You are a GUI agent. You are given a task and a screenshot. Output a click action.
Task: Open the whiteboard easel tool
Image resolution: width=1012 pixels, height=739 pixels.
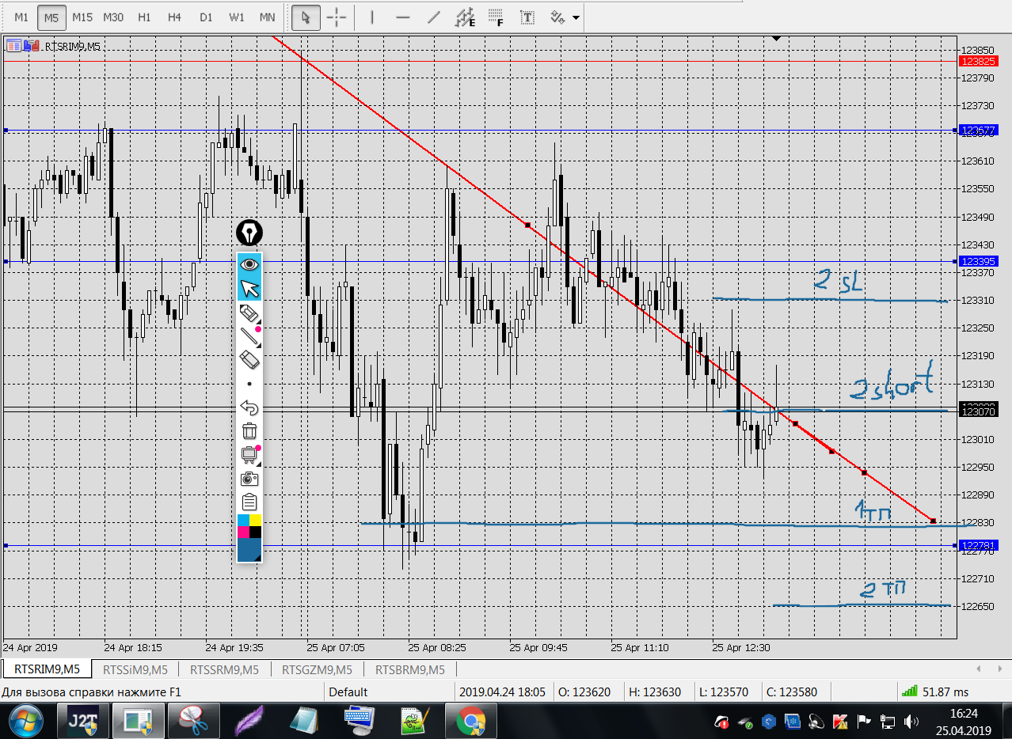(249, 455)
